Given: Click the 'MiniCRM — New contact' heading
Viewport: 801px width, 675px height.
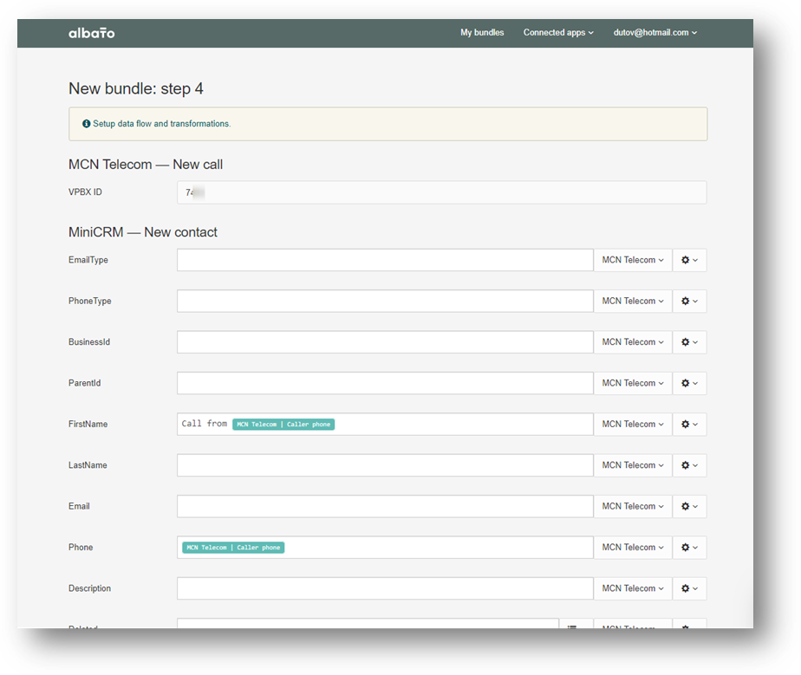Looking at the screenshot, I should click(143, 232).
